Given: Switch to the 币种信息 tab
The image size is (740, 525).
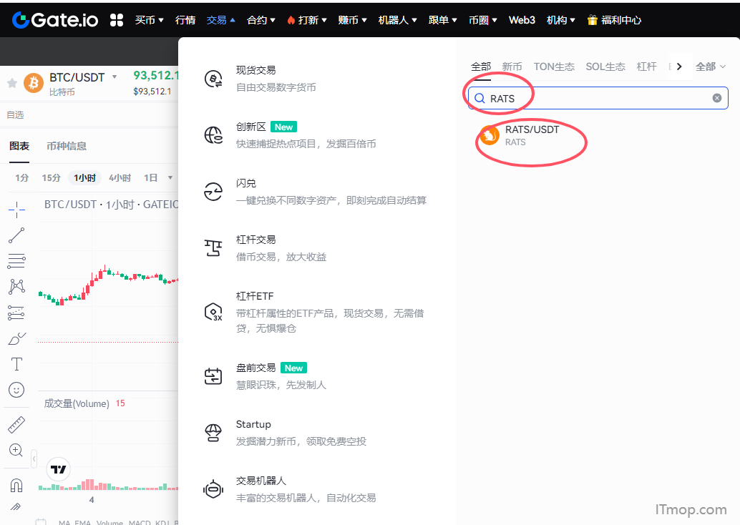Looking at the screenshot, I should pos(67,146).
